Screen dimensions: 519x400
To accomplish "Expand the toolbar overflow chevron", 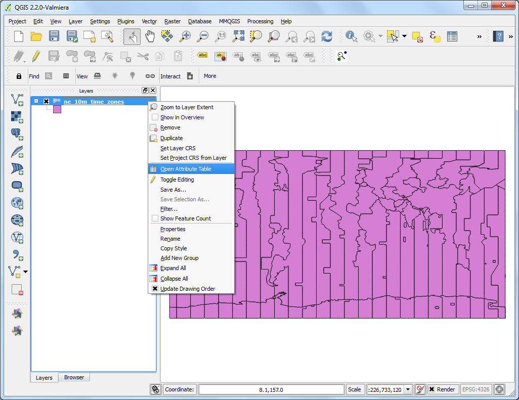I will pos(479,36).
